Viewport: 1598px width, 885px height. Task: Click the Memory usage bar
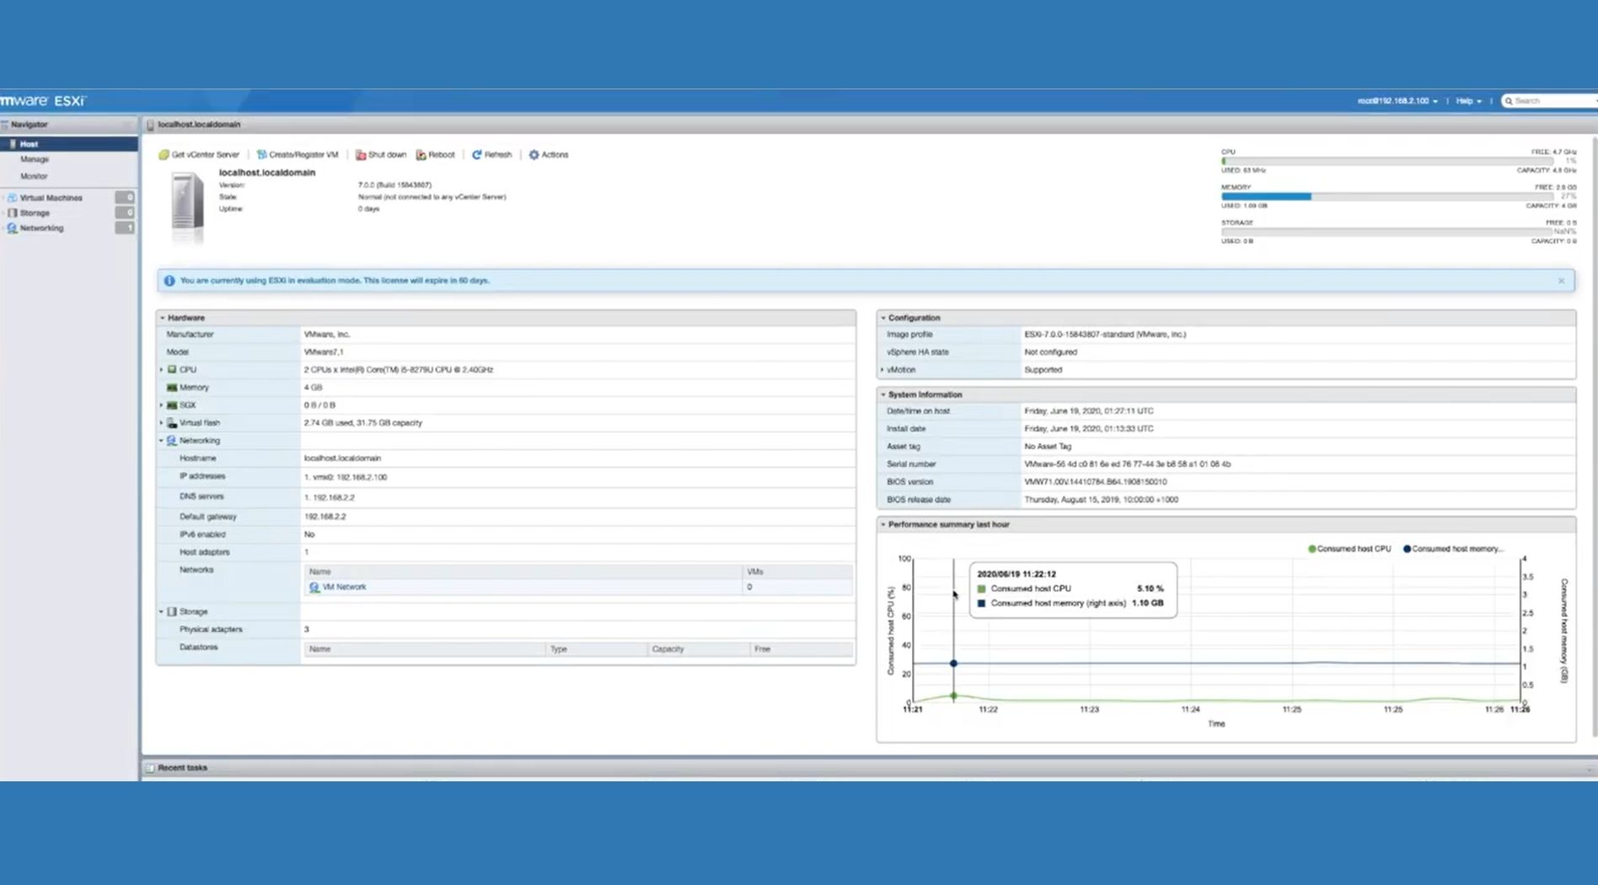tap(1386, 196)
